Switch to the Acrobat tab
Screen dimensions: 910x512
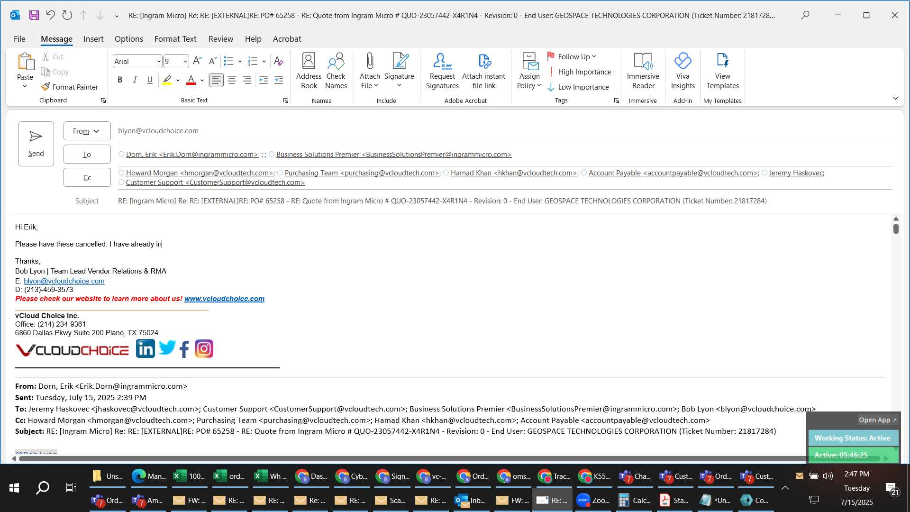[287, 39]
